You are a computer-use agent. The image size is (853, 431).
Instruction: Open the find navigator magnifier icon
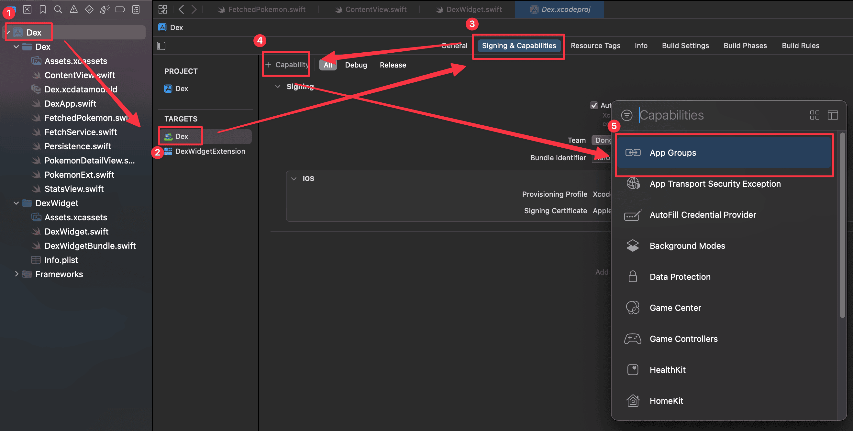(58, 9)
